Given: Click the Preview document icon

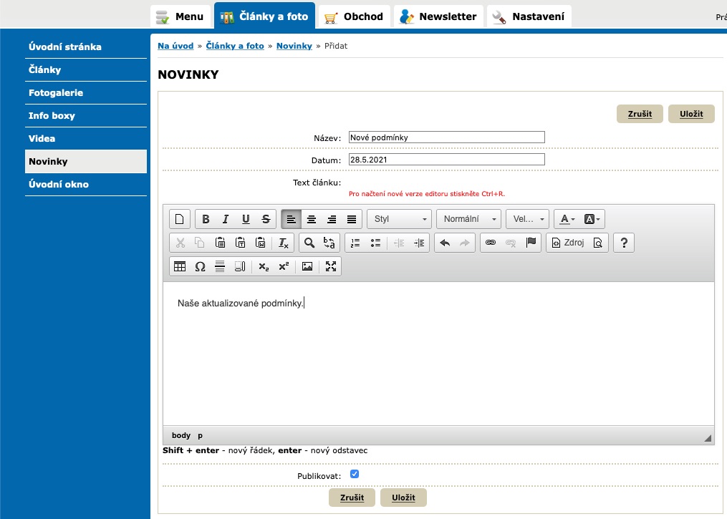Looking at the screenshot, I should coord(598,243).
